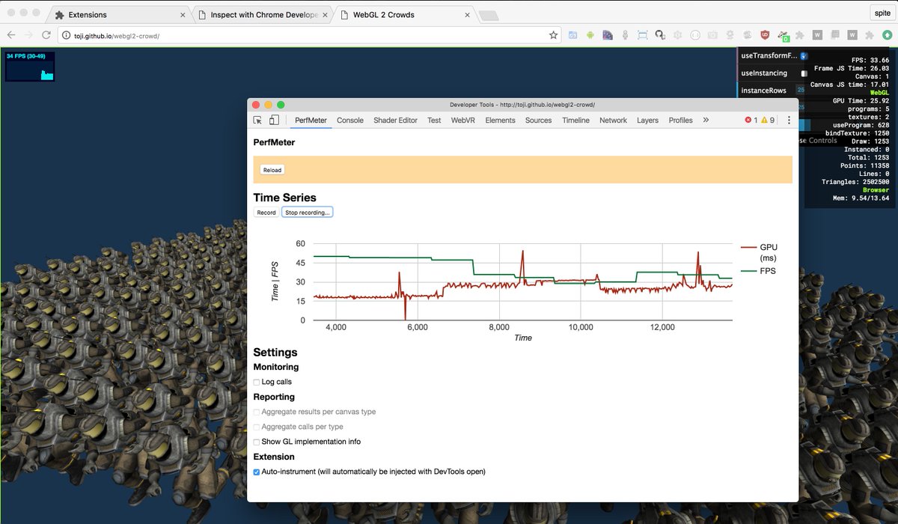This screenshot has width=898, height=524.
Task: Open the Console tab
Action: tap(350, 121)
